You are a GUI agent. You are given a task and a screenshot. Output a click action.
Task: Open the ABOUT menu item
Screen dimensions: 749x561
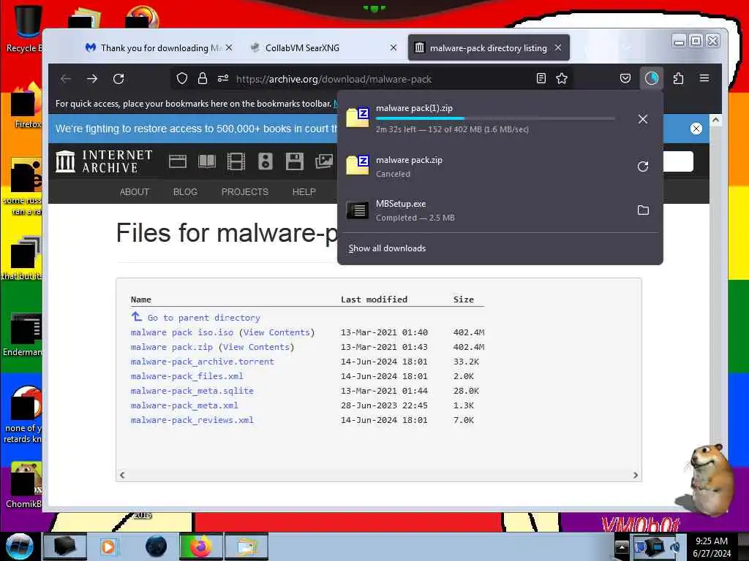click(x=135, y=192)
